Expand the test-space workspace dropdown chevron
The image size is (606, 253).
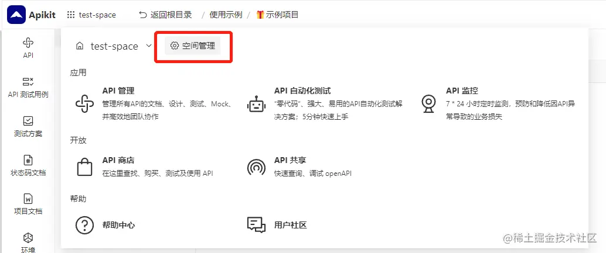pyautogui.click(x=149, y=46)
